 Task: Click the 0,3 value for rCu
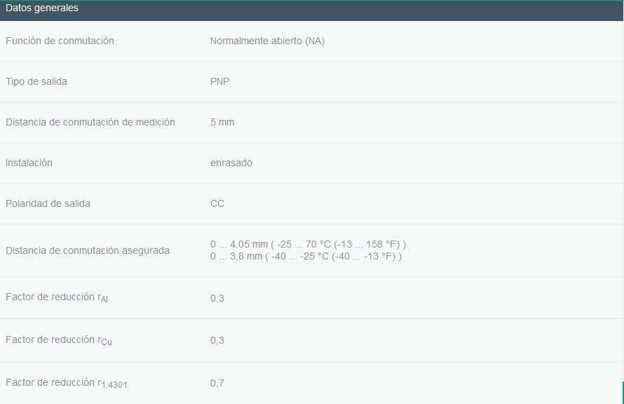(217, 340)
